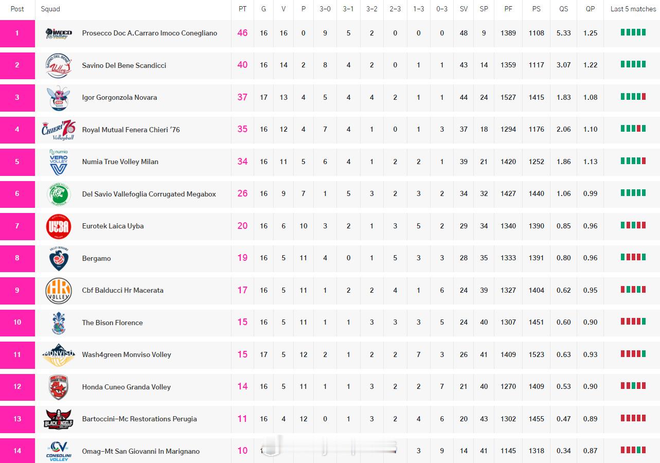Select position 7 pink rank cell
The image size is (660, 463).
click(17, 226)
